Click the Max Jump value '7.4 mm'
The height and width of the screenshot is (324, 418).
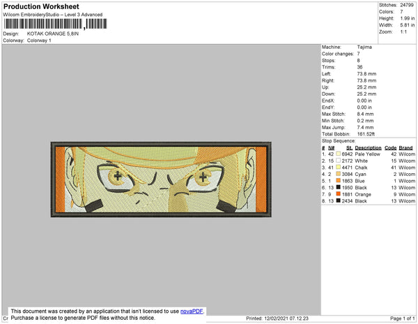click(x=365, y=127)
